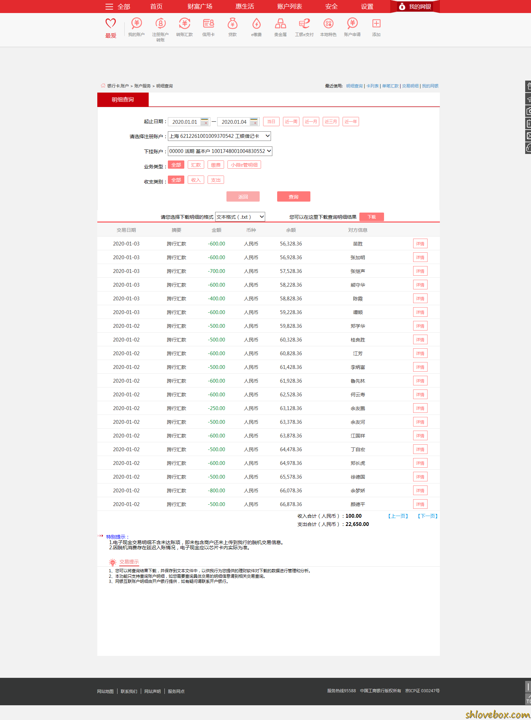Select the 明细查询 tab
Viewport: 531px width, 720px height.
[123, 99]
